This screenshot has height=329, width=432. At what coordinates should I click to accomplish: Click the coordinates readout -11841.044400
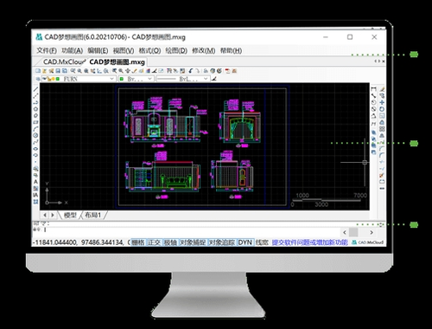(55, 242)
